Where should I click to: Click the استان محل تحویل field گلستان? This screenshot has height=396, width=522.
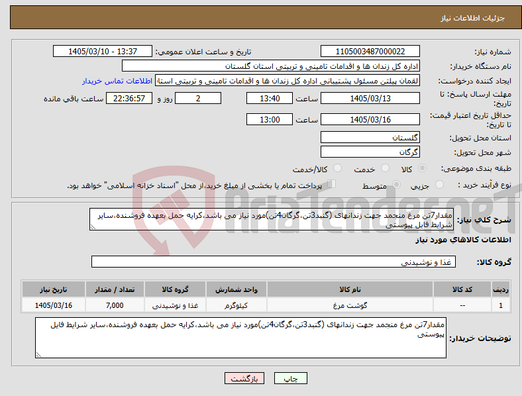[x=370, y=137]
